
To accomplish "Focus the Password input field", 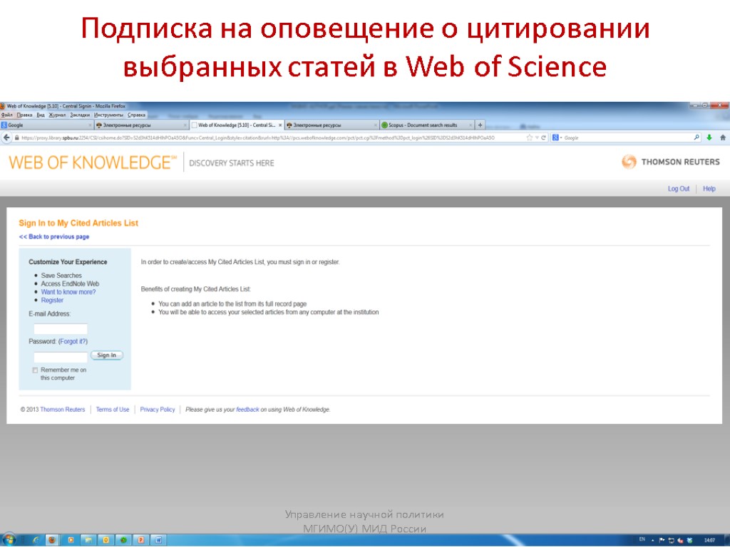I will pyautogui.click(x=61, y=358).
